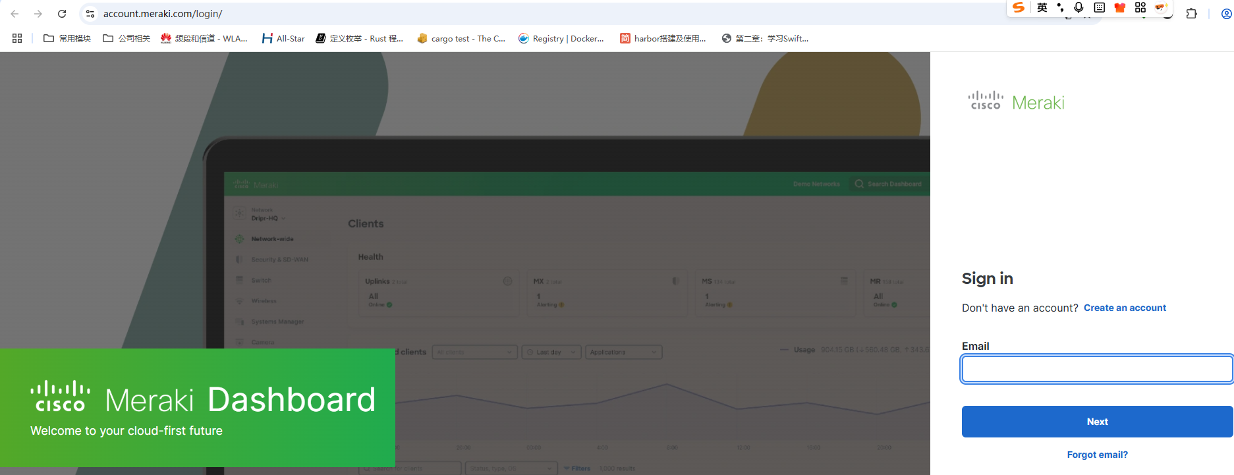Open the Registry | Docker bookmark
The height and width of the screenshot is (475, 1234).
(561, 38)
